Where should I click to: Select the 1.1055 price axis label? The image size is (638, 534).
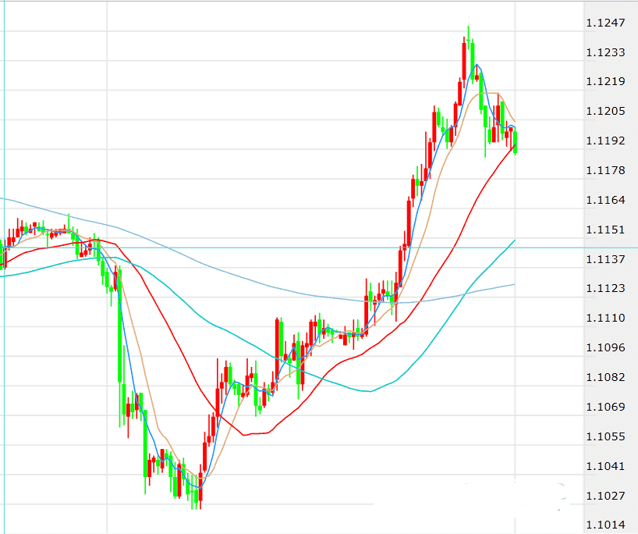click(606, 436)
